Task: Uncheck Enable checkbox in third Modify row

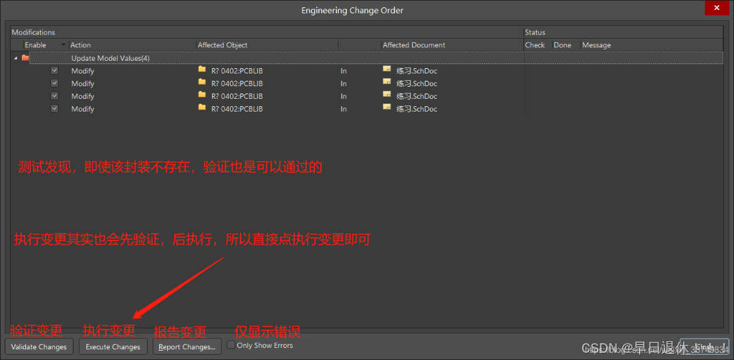Action: 54,96
